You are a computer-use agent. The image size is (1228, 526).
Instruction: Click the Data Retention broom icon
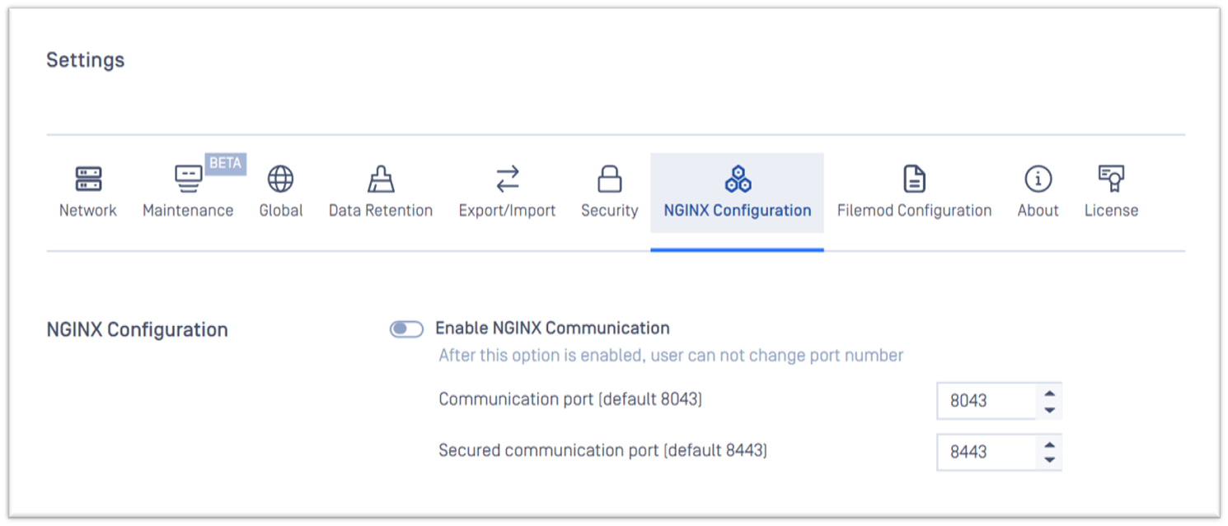pos(381,179)
